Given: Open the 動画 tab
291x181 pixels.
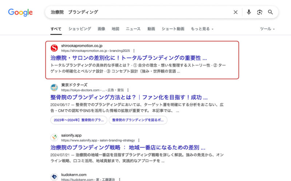Looking at the screenshot, I should coord(151,29).
